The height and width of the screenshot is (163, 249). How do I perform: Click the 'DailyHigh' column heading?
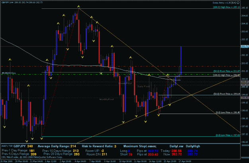pos(193,146)
